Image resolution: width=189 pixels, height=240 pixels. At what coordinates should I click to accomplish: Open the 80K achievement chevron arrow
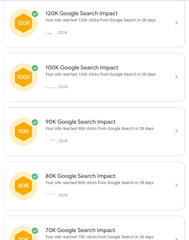tap(177, 185)
